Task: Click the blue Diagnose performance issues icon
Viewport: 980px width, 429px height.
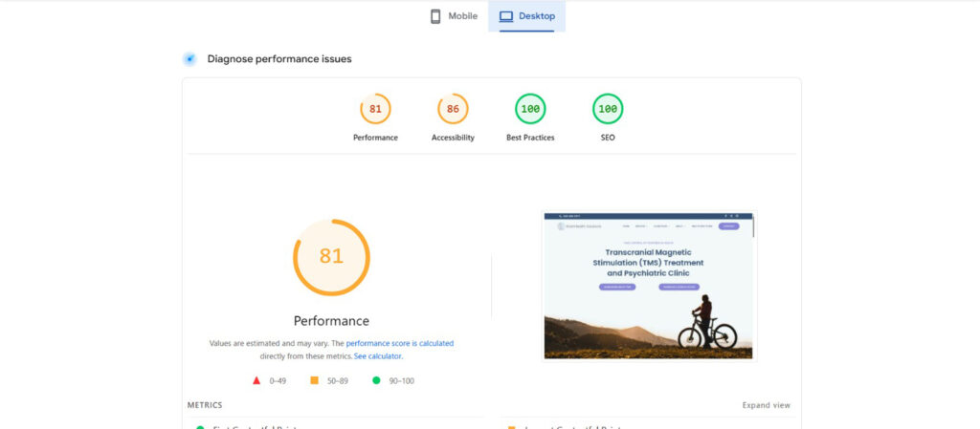Action: pos(189,59)
